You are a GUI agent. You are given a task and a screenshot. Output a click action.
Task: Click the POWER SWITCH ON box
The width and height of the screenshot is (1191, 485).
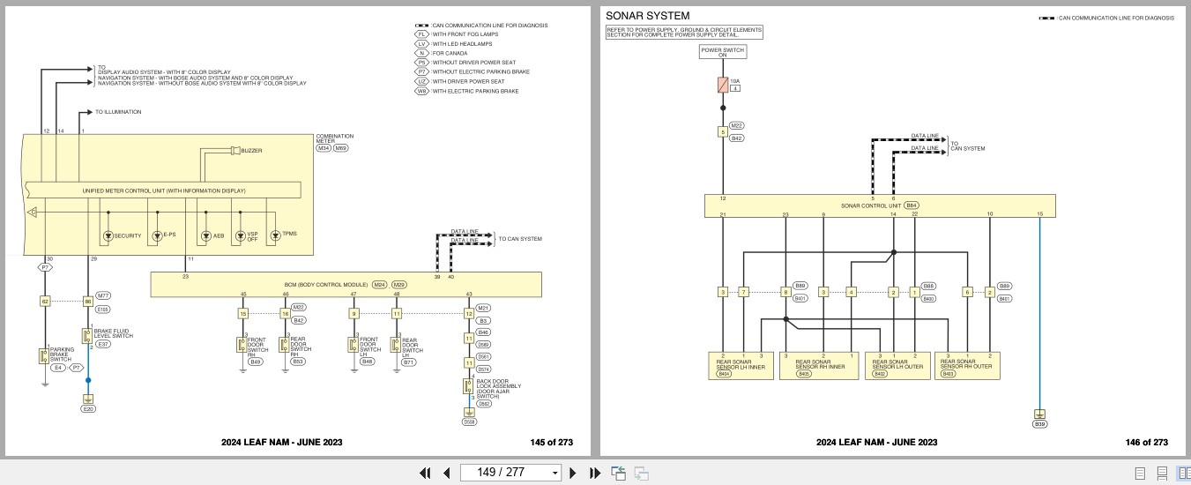(723, 53)
